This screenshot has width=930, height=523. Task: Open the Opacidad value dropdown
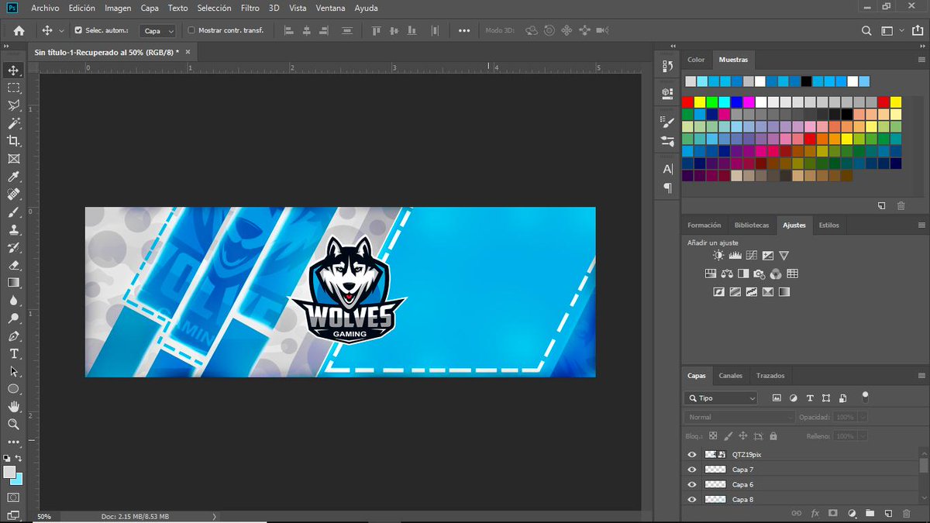coord(862,417)
